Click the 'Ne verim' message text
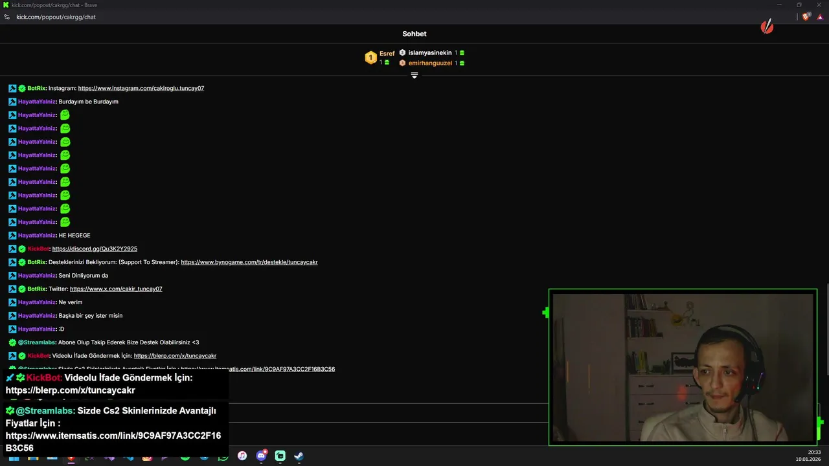This screenshot has height=466, width=829. (71, 302)
